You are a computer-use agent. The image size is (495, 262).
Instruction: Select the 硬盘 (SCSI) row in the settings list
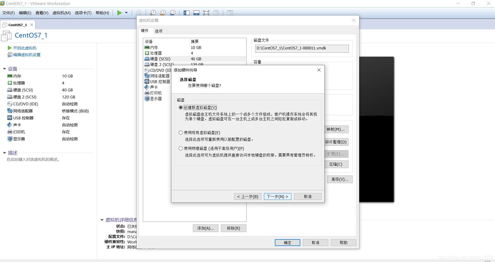click(194, 59)
